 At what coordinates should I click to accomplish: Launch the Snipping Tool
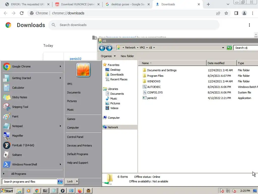point(32,107)
